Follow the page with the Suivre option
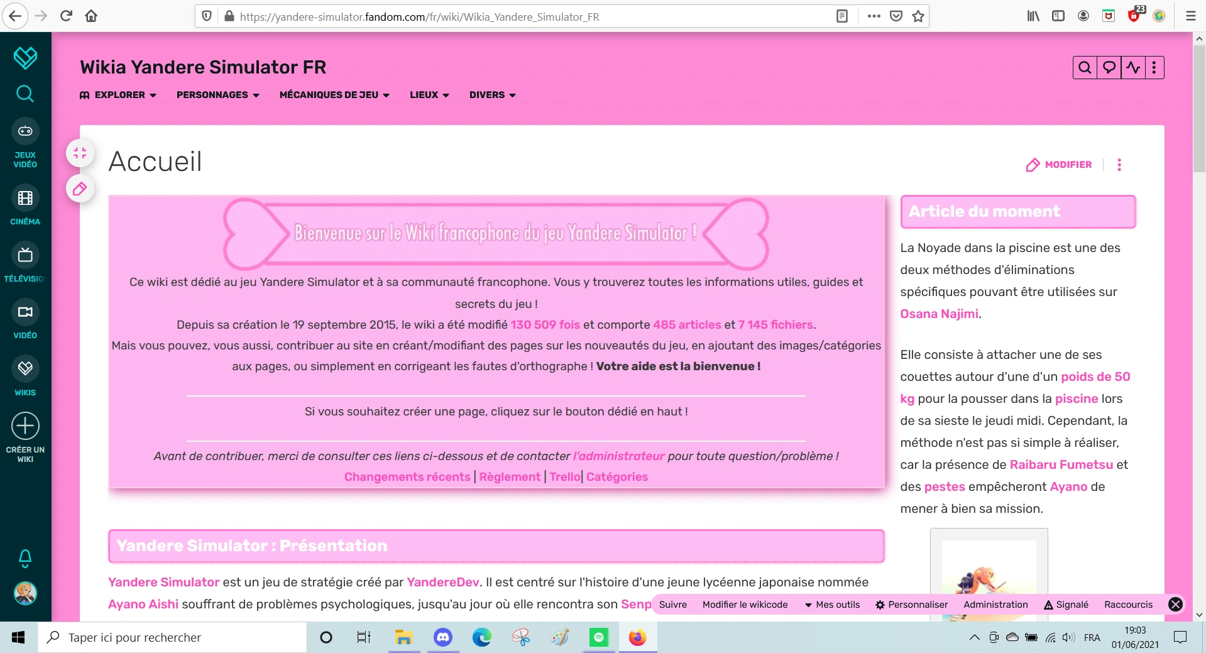Viewport: 1206px width, 653px height. tap(673, 604)
